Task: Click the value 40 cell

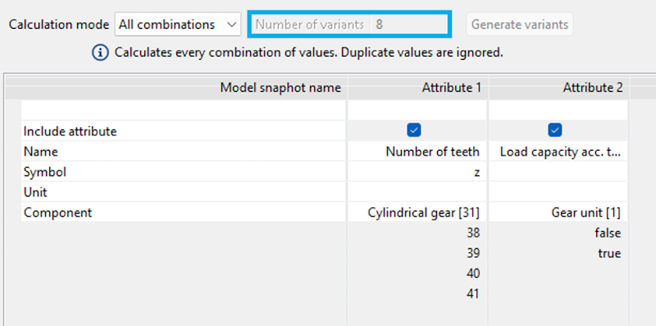Action: (x=417, y=274)
